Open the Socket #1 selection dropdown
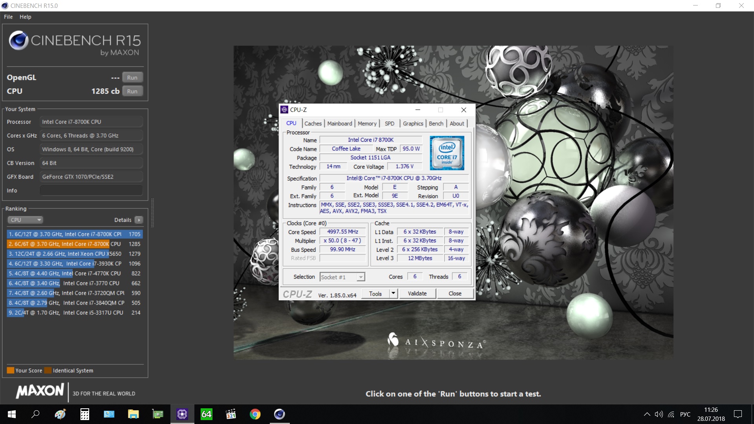This screenshot has height=424, width=754. (x=342, y=277)
